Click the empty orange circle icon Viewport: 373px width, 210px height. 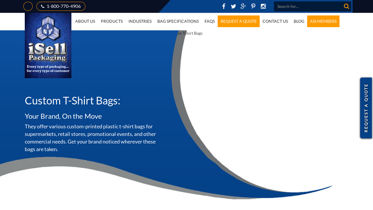point(28,6)
